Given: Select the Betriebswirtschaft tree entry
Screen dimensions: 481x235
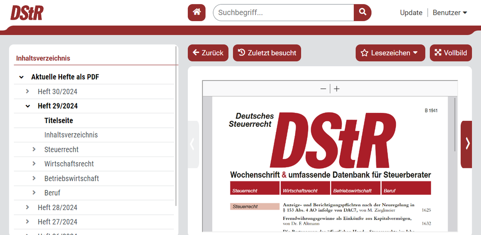Looking at the screenshot, I should (71, 178).
